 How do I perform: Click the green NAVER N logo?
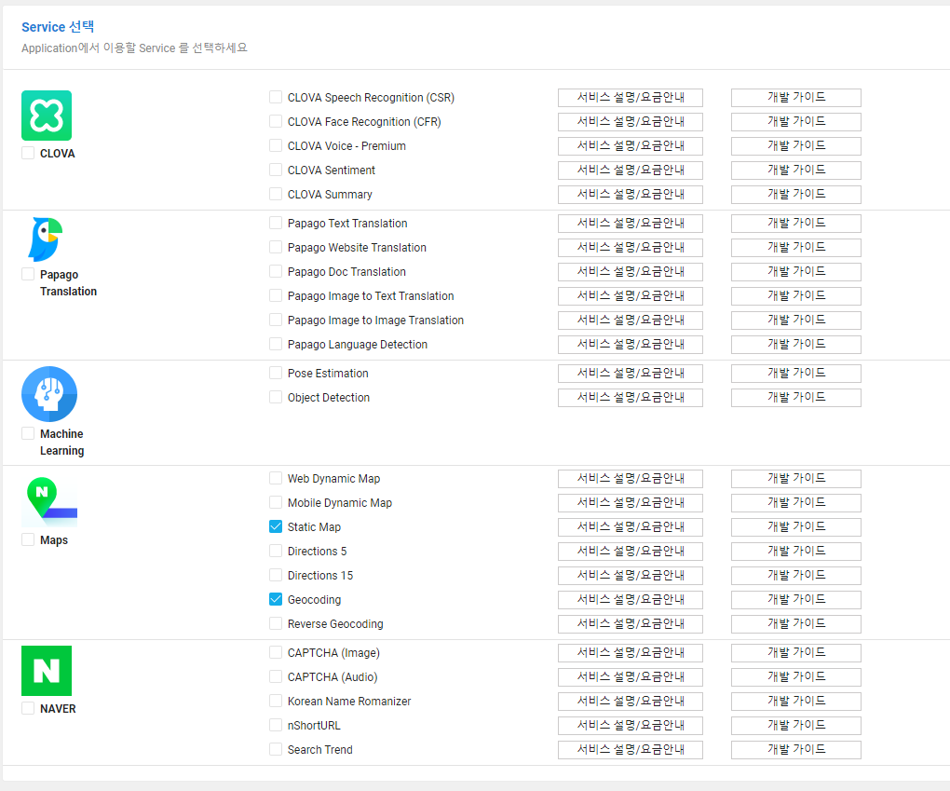[x=47, y=671]
